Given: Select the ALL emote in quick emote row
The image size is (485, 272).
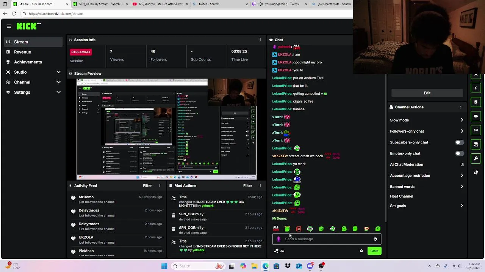Looking at the screenshot, I should [x=276, y=229].
